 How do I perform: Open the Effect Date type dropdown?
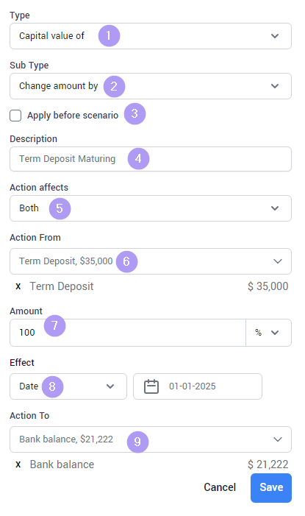tap(68, 386)
